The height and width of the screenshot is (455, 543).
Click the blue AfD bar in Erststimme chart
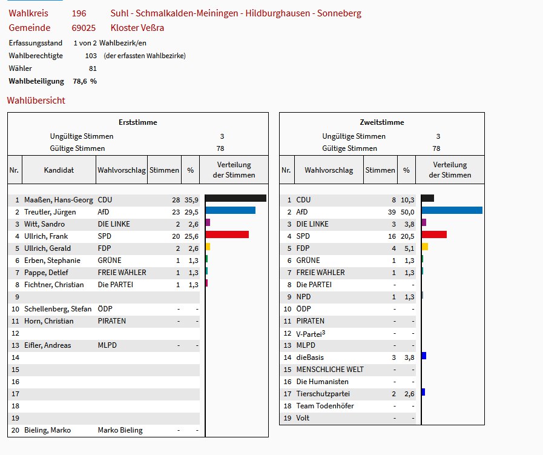[x=230, y=210]
